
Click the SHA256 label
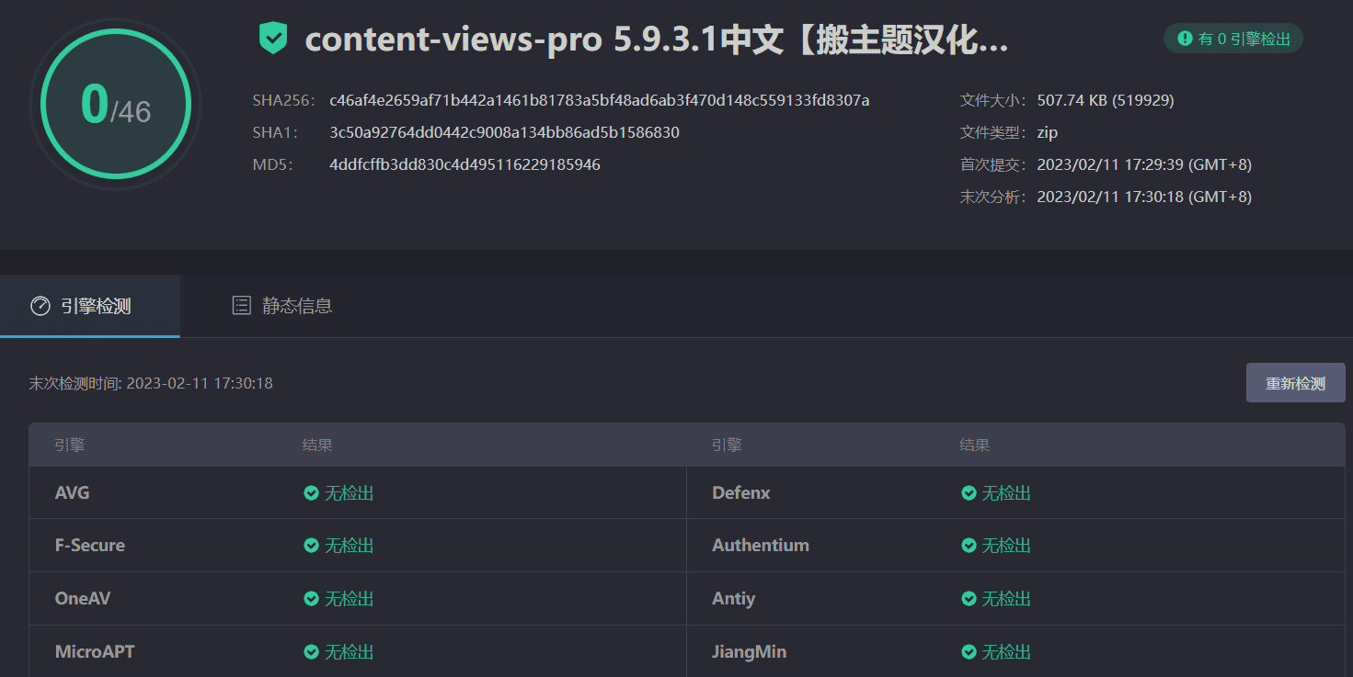click(x=284, y=100)
